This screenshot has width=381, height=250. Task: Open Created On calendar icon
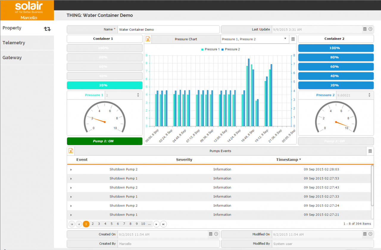point(210,234)
